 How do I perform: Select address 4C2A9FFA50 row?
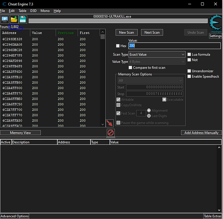click(50, 121)
